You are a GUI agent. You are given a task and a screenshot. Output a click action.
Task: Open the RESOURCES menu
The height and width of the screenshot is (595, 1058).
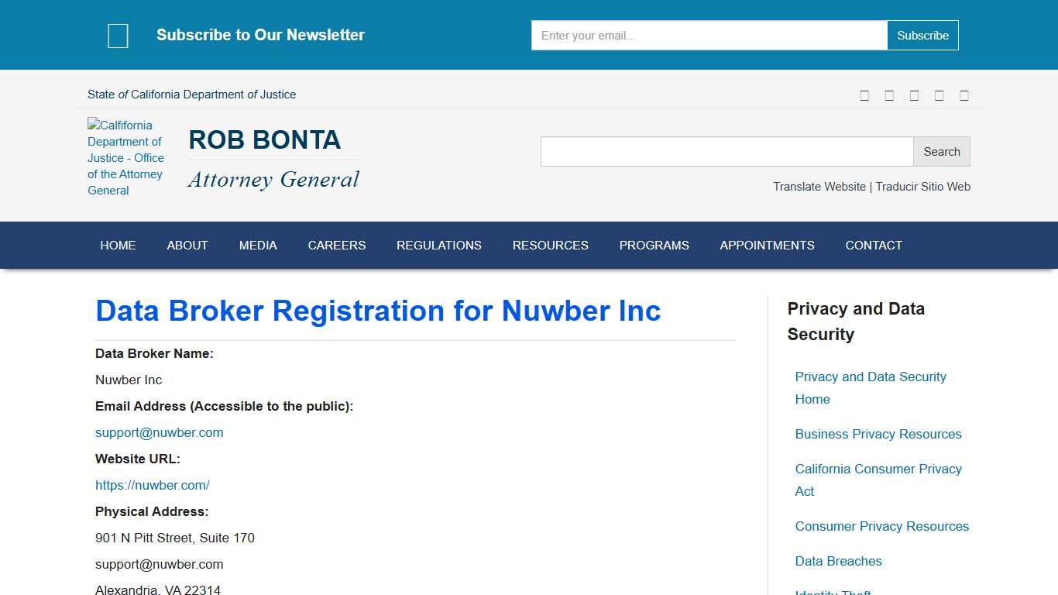coord(550,245)
